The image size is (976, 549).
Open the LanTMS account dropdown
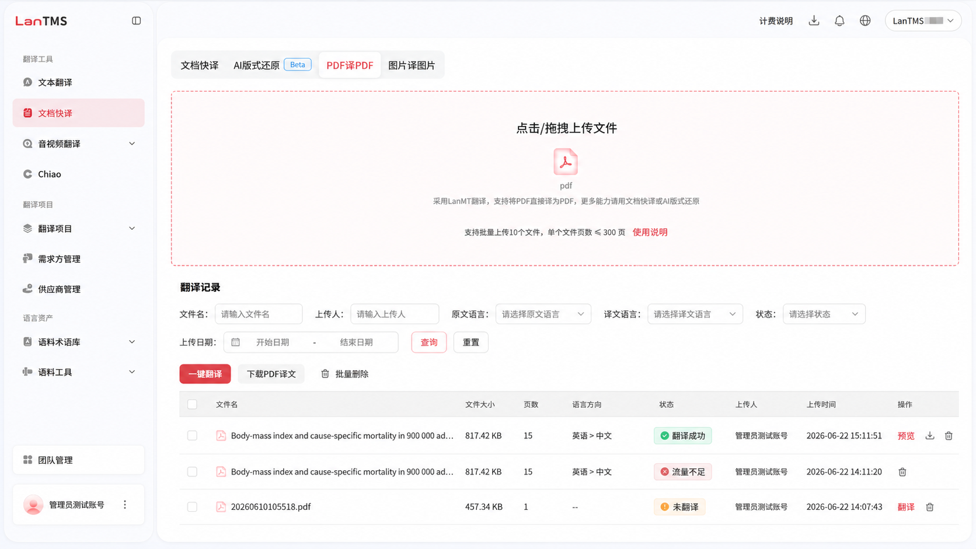point(923,20)
